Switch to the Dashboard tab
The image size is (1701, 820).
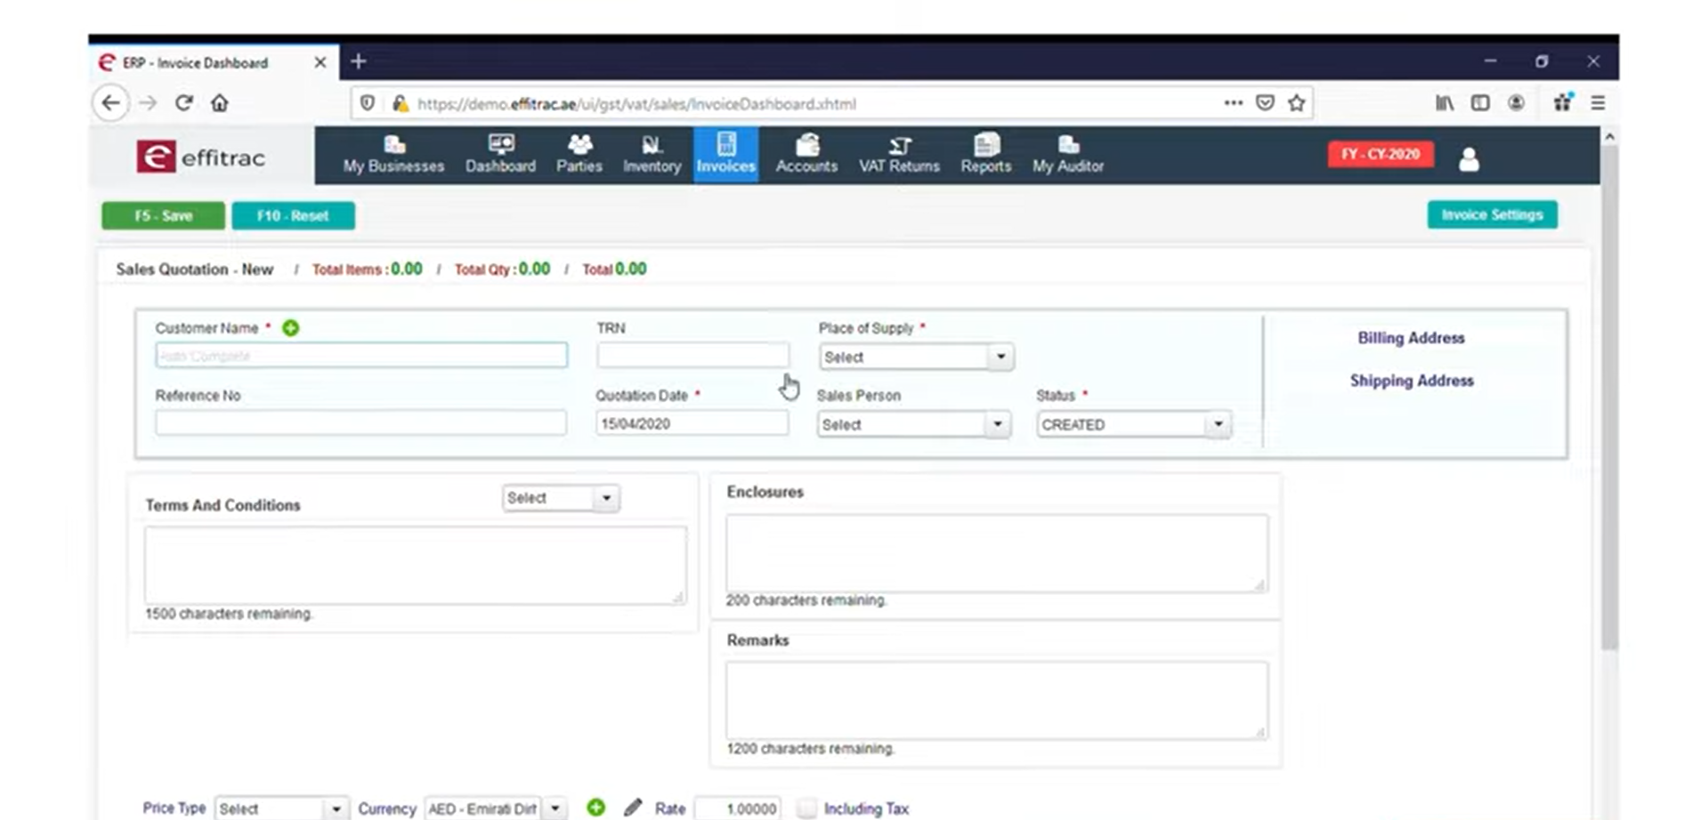coord(499,154)
